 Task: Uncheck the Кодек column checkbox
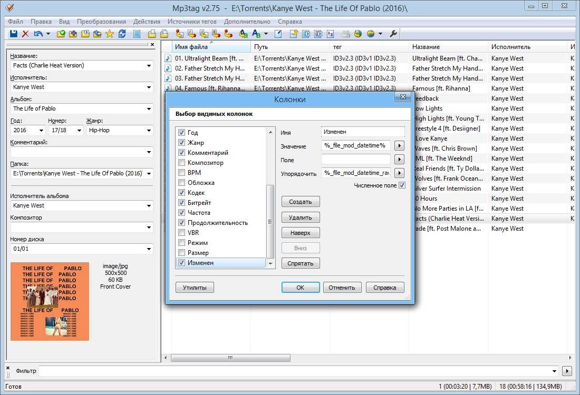(x=181, y=193)
